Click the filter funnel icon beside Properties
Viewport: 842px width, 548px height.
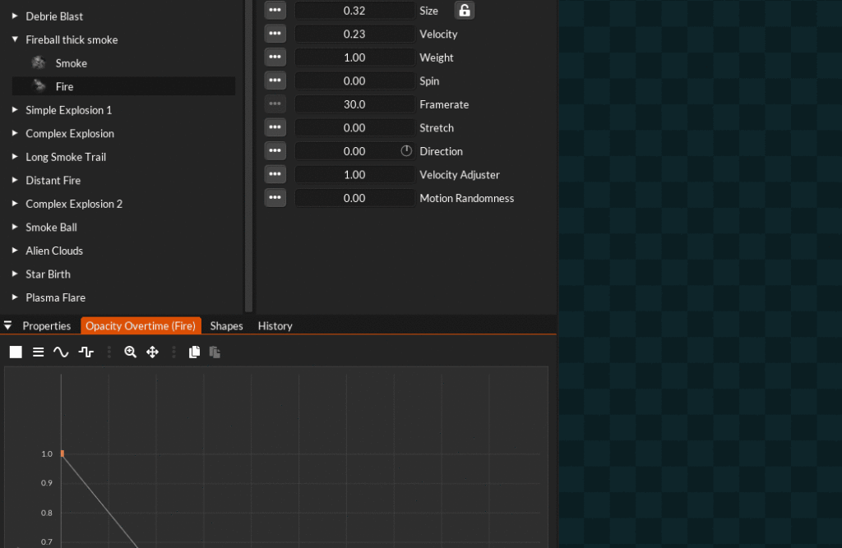7,325
